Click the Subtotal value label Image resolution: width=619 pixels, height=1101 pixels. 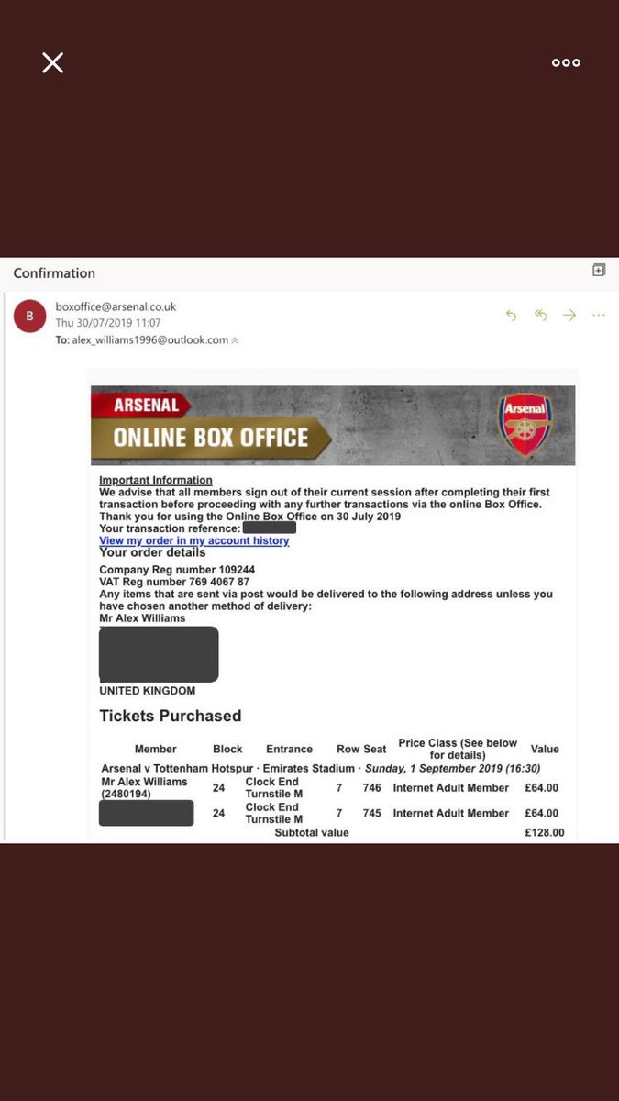312,832
